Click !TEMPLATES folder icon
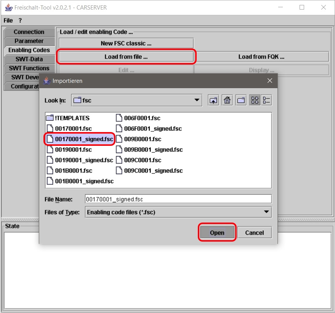The width and height of the screenshot is (335, 313). point(50,118)
